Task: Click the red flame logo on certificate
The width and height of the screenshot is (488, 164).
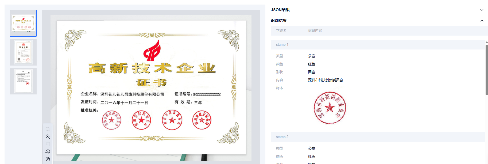Action: point(152,51)
